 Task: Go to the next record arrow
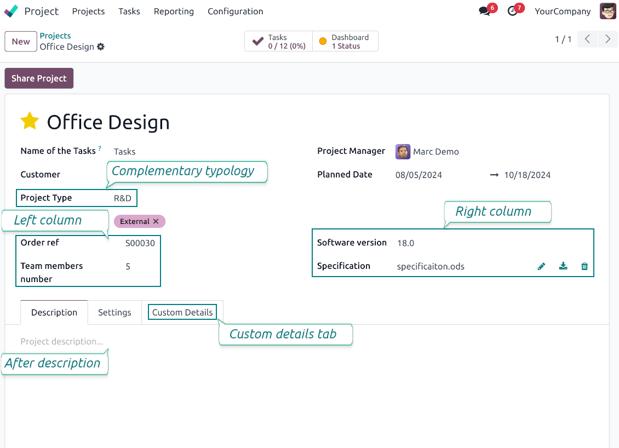tap(607, 39)
